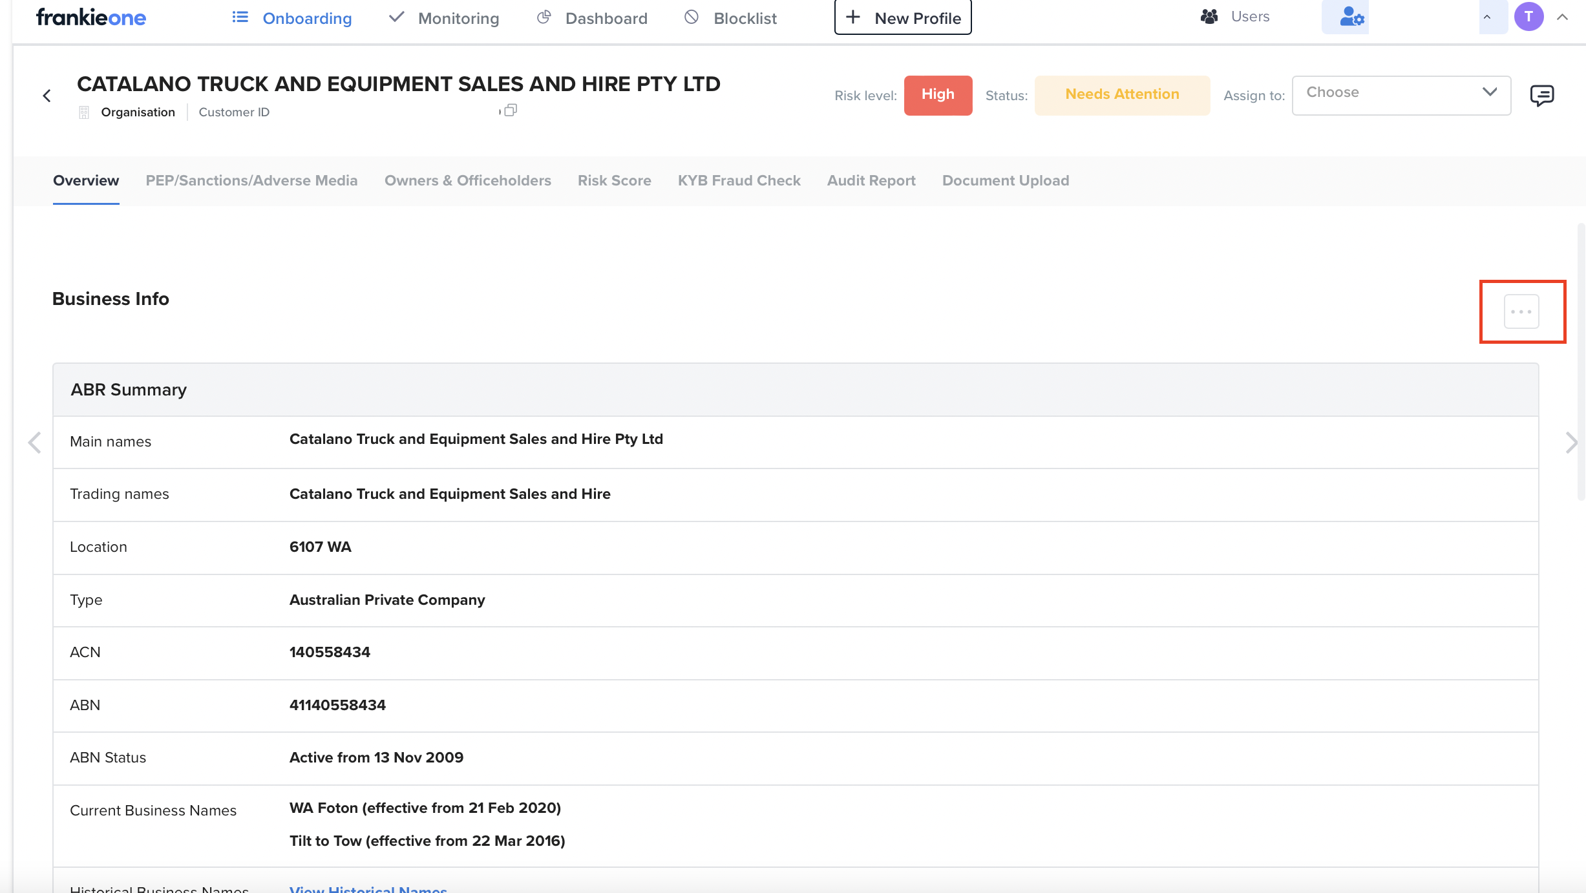
Task: Click the purple T avatar
Action: pyautogui.click(x=1528, y=17)
